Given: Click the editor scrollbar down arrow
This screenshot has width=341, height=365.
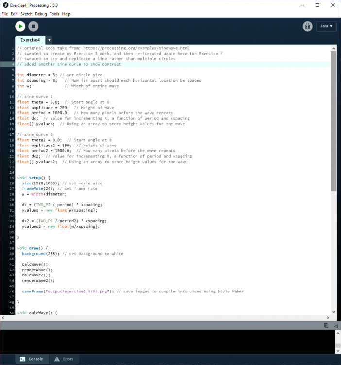Looking at the screenshot, I should coord(334,312).
